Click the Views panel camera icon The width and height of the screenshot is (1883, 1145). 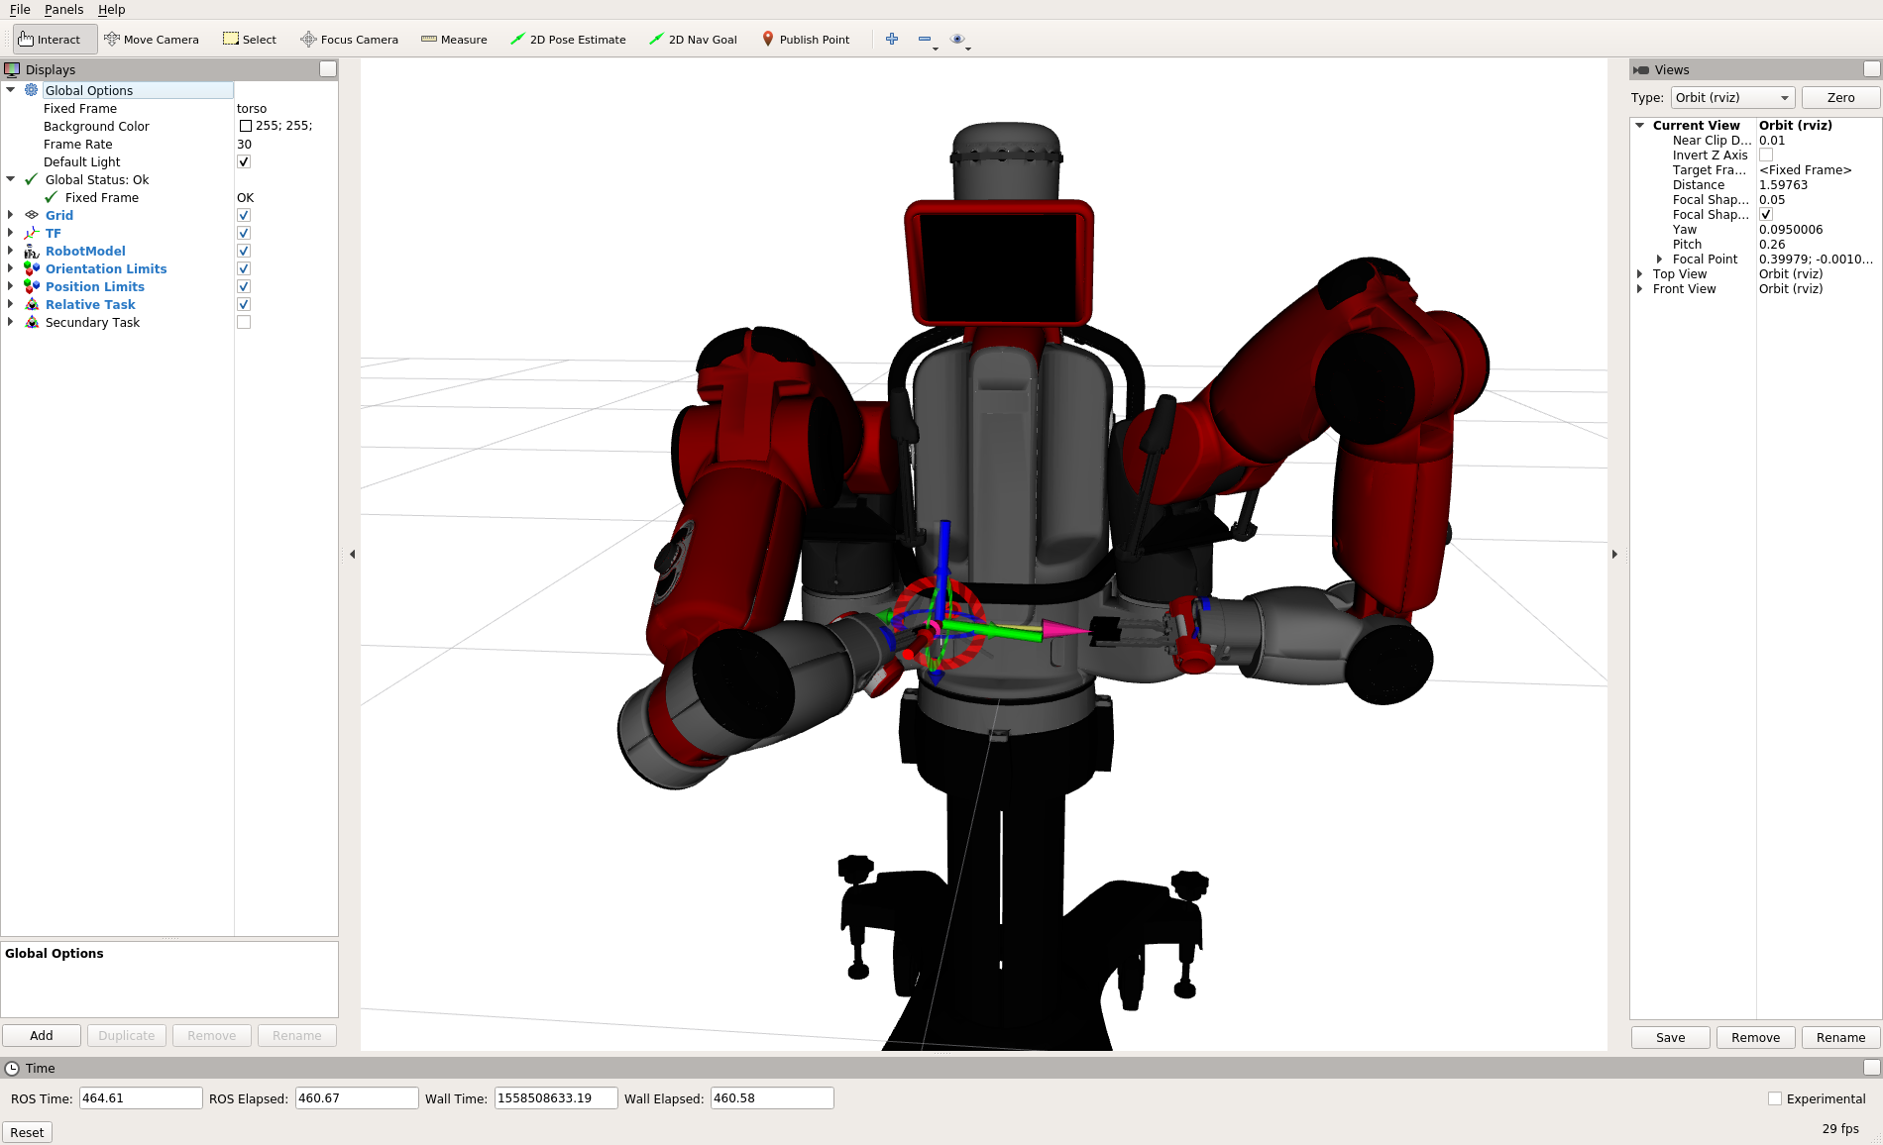[x=1641, y=69]
